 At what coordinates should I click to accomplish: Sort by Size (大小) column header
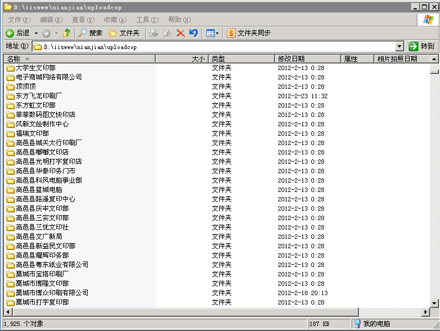[x=182, y=59]
